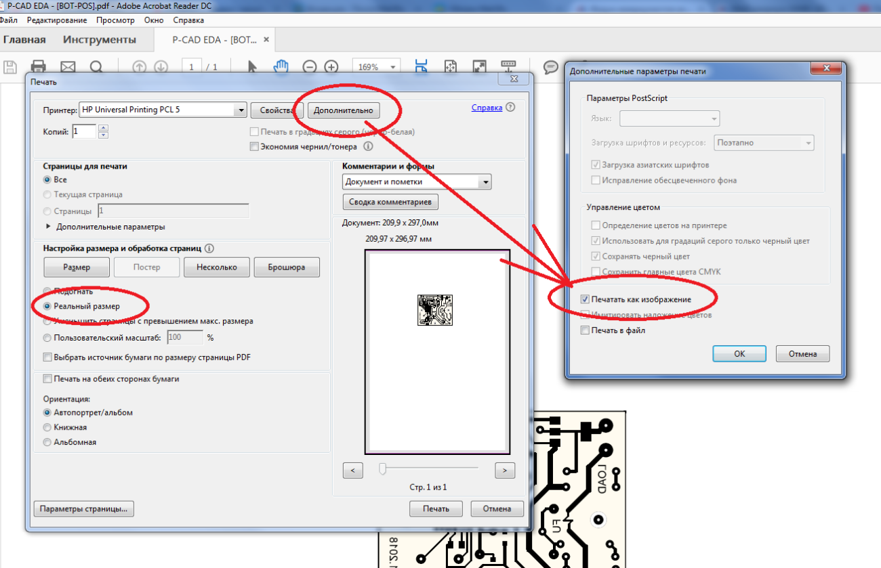Close the P-CAD EDA document tab
Viewport: 881px width, 568px height.
click(x=266, y=39)
